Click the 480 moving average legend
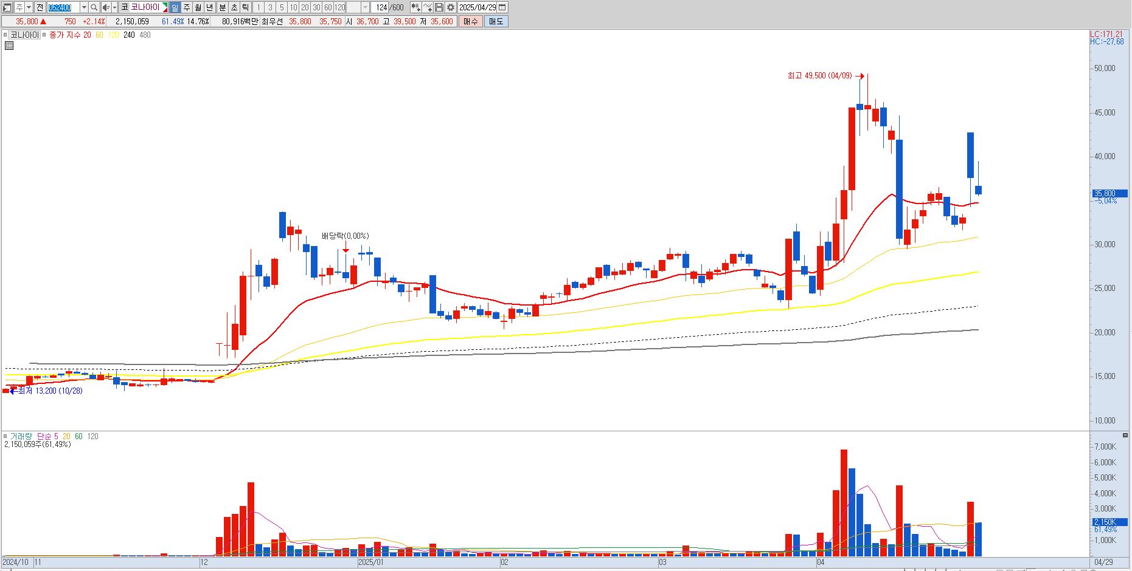 [x=145, y=35]
